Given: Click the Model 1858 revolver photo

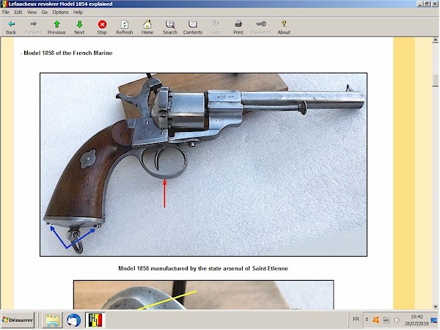Looking at the screenshot, I should [203, 164].
